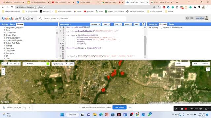The width and height of the screenshot is (211, 118).
Task: Open the Taskbar Search box
Action: pyautogui.click(x=73, y=115)
